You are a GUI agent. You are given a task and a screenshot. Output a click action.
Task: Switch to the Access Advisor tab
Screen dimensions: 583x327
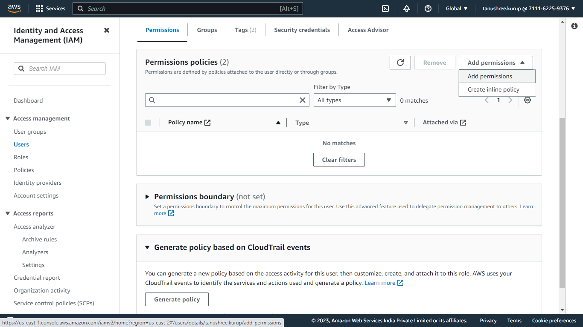click(x=368, y=30)
